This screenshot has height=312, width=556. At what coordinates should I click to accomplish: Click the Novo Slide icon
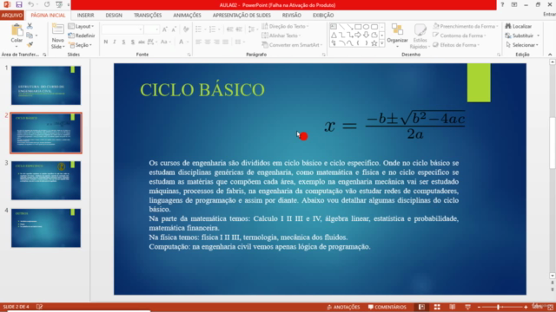tap(58, 29)
